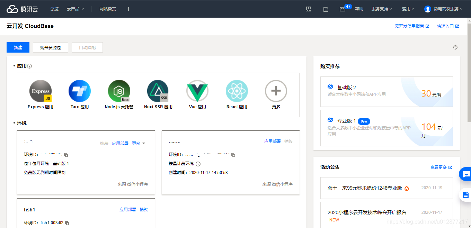Show info icon next to 按量计费环境
Image resolution: width=471 pixels, height=228 pixels.
(x=198, y=164)
